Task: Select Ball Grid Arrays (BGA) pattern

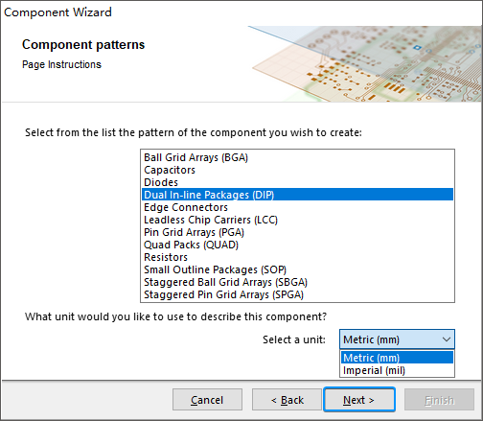Action: pos(297,157)
